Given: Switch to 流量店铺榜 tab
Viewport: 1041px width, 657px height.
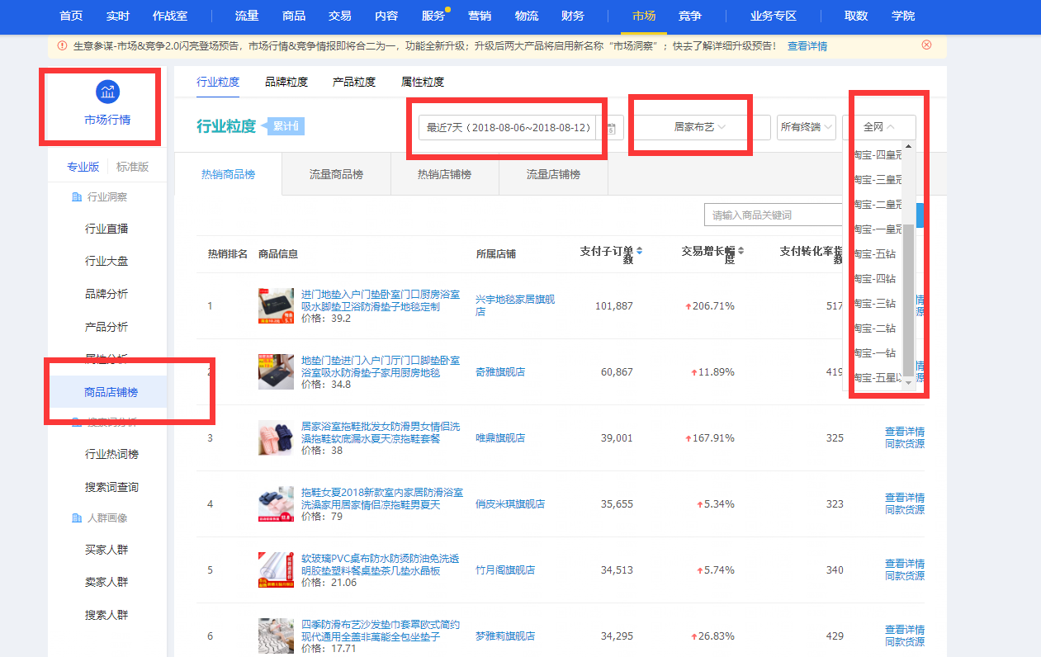Looking at the screenshot, I should coord(553,174).
